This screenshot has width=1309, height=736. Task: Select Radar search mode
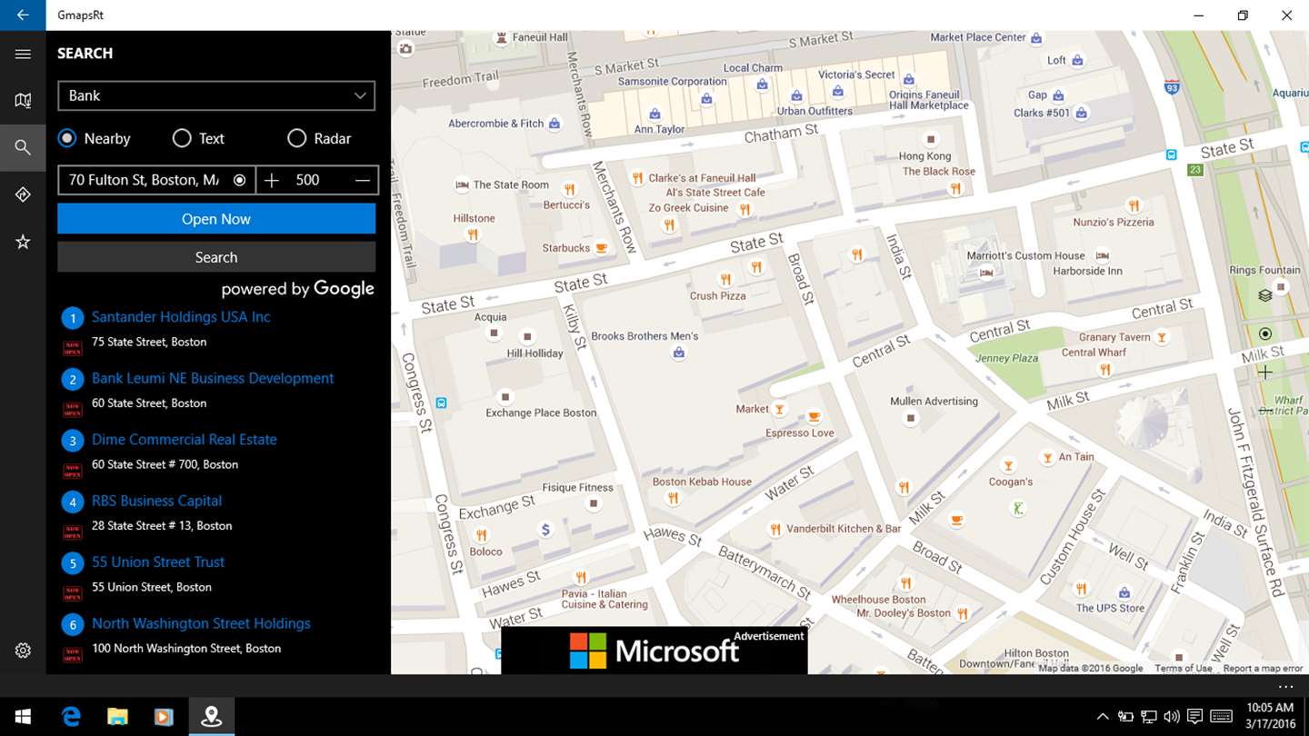point(319,138)
